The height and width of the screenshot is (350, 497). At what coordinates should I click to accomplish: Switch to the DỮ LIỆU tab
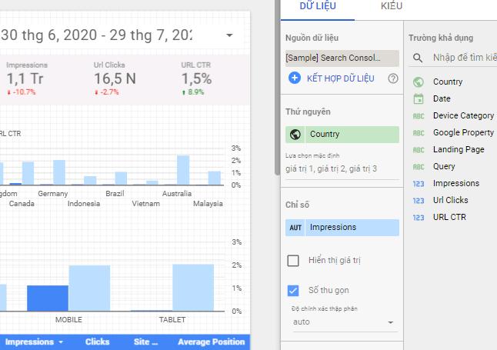click(x=318, y=6)
